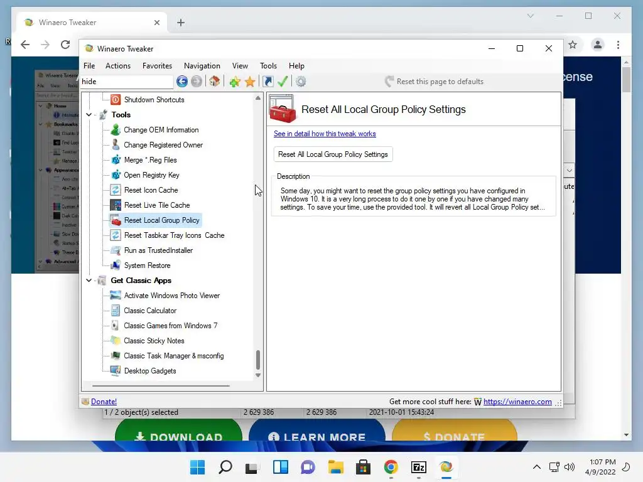Open Microsoft Store from the taskbar
This screenshot has height=482, width=643.
(x=364, y=467)
